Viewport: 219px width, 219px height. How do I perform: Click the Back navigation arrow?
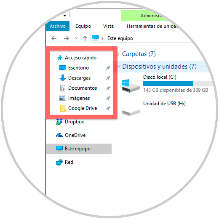pos(54,38)
